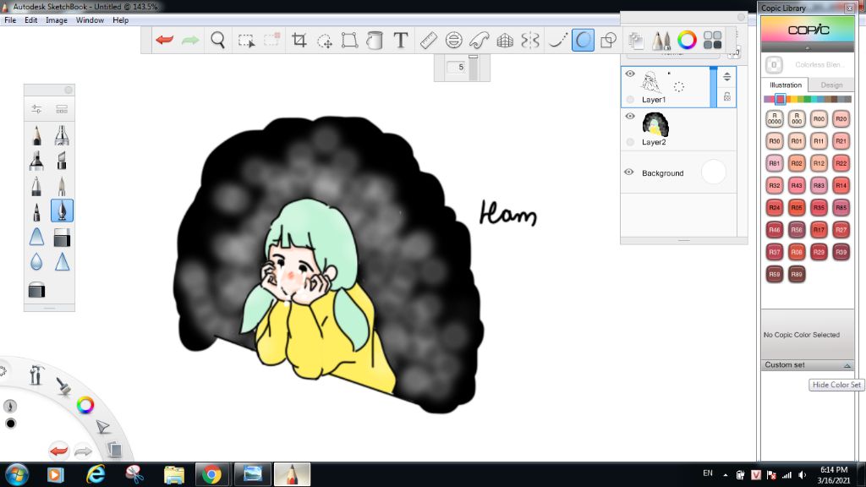
Task: Open the Help menu
Action: coord(120,20)
